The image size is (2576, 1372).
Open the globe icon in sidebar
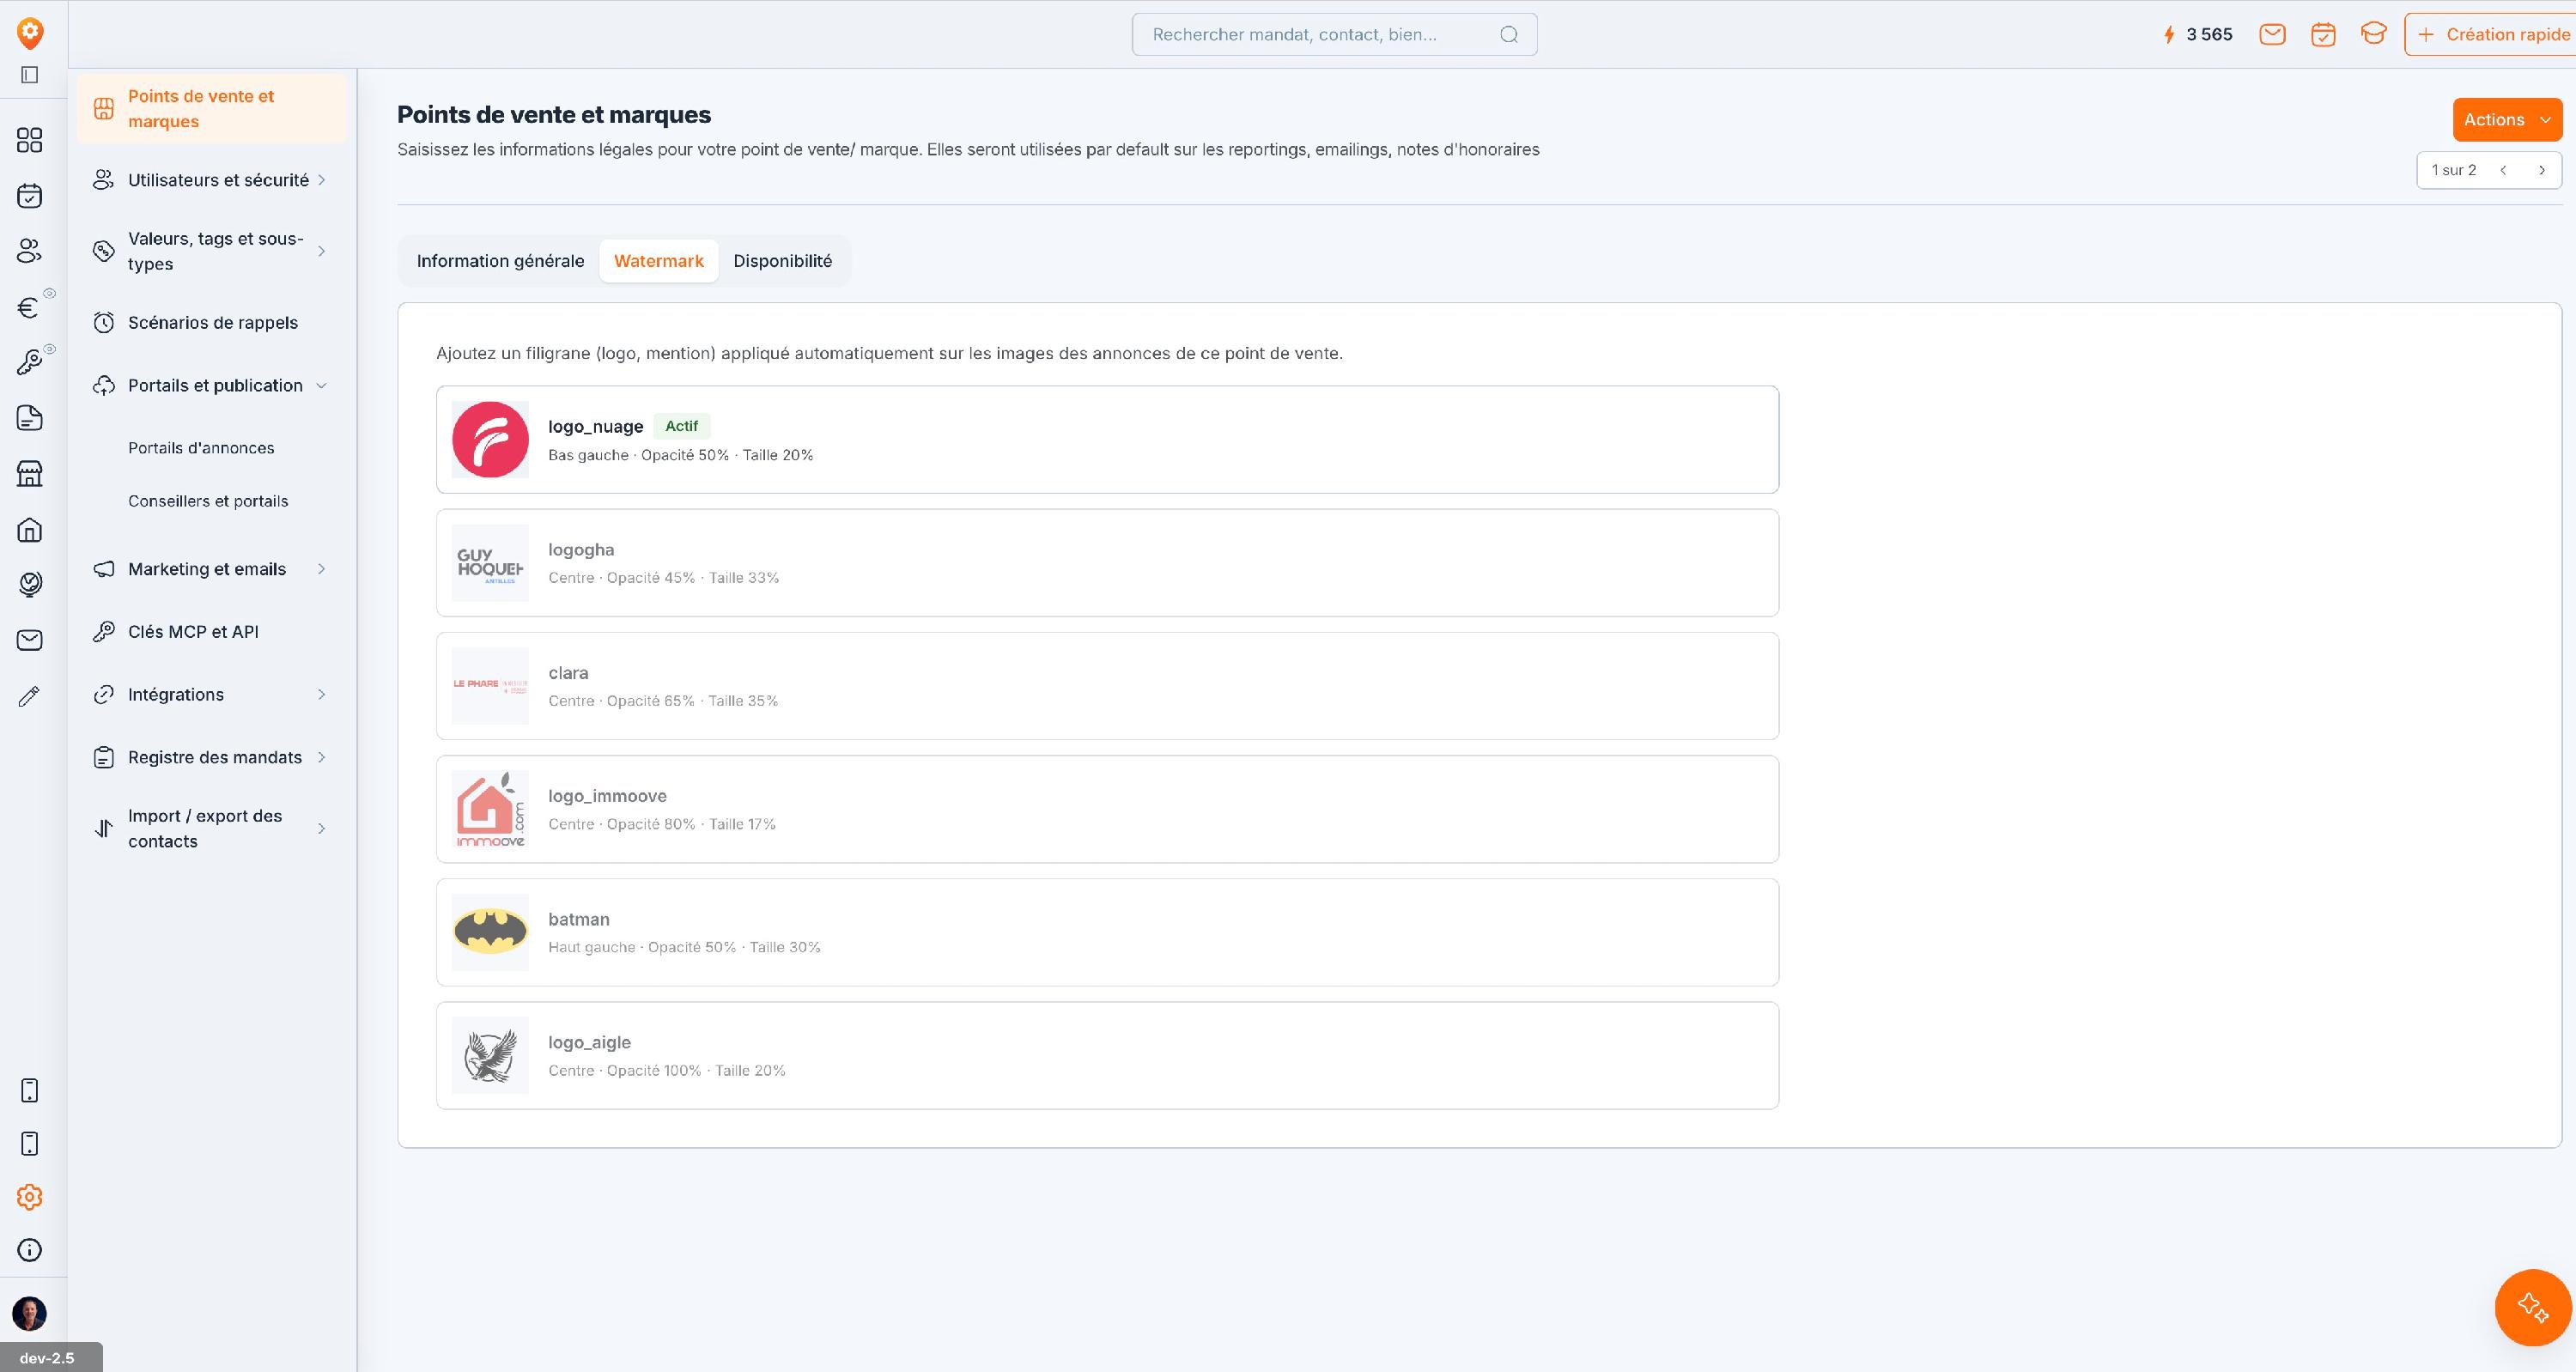click(x=30, y=584)
